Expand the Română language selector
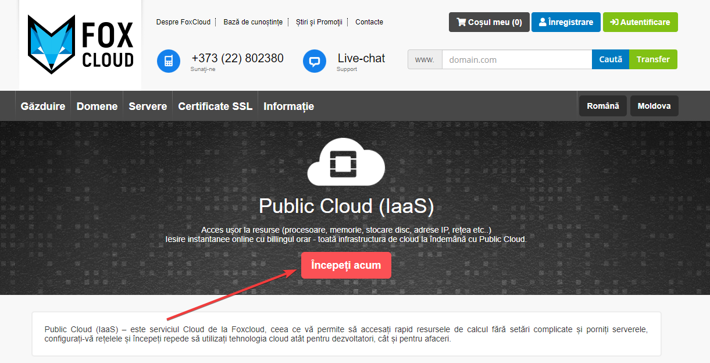710x363 pixels. point(603,106)
